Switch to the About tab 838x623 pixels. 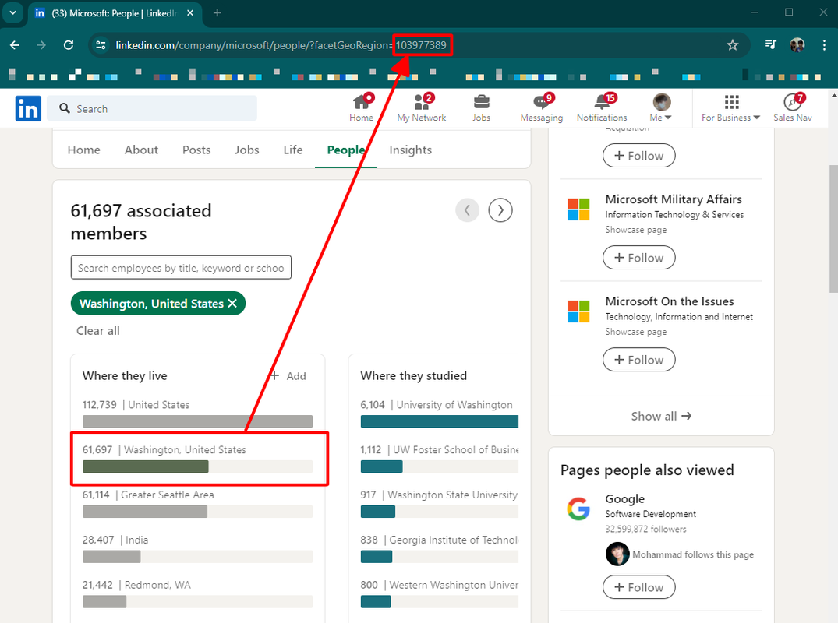(141, 150)
